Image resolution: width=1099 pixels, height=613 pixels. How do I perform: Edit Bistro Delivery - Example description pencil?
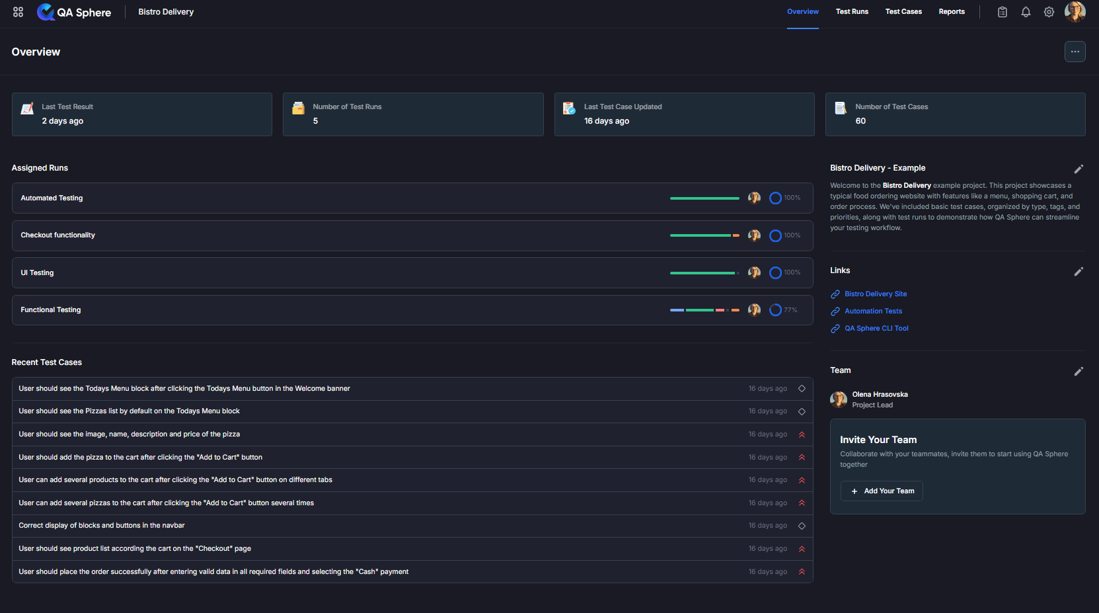point(1079,169)
